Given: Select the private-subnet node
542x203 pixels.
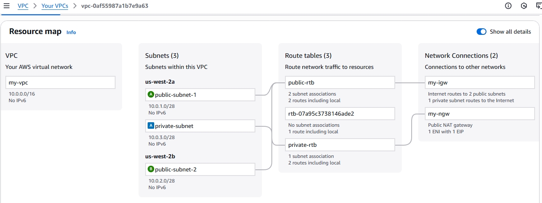Looking at the screenshot, I should [x=201, y=126].
